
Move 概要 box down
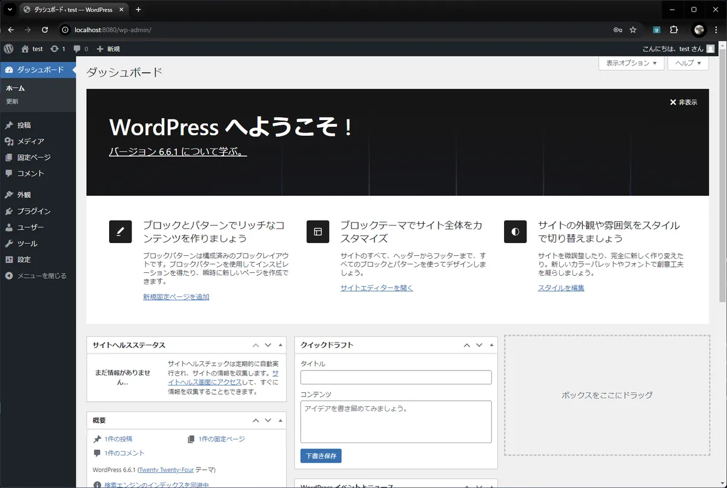tap(268, 420)
